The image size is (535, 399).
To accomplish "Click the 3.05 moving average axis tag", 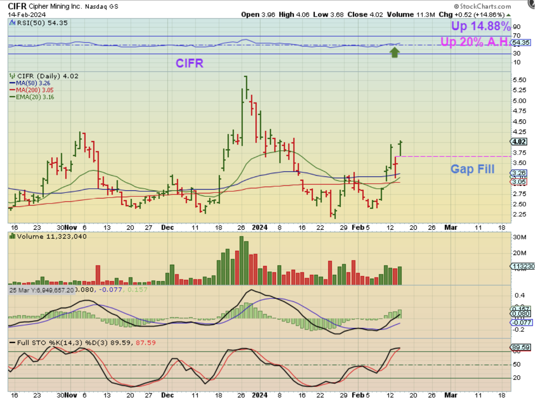I will (x=519, y=182).
